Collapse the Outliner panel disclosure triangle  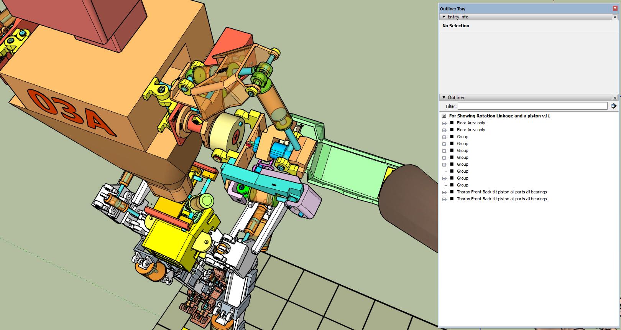point(444,97)
